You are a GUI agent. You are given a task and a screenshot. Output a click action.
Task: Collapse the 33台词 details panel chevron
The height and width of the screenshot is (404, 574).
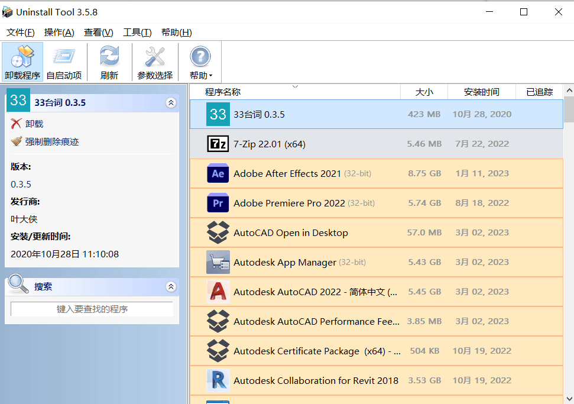tap(171, 103)
